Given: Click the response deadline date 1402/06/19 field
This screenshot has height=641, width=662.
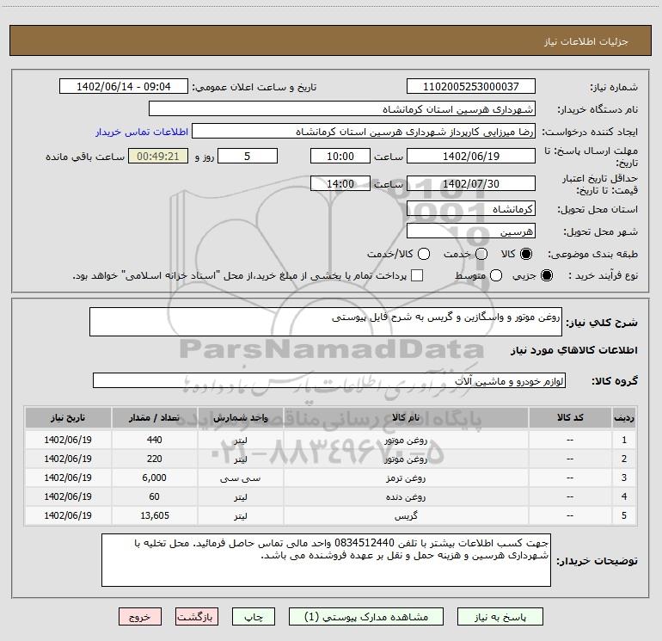Looking at the screenshot, I should (471, 156).
